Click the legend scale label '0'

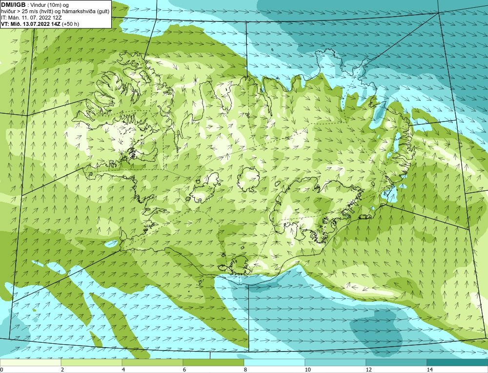tap(1, 370)
